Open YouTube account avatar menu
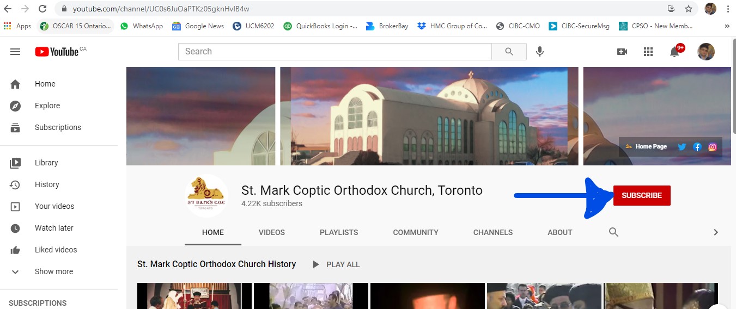 (x=706, y=52)
